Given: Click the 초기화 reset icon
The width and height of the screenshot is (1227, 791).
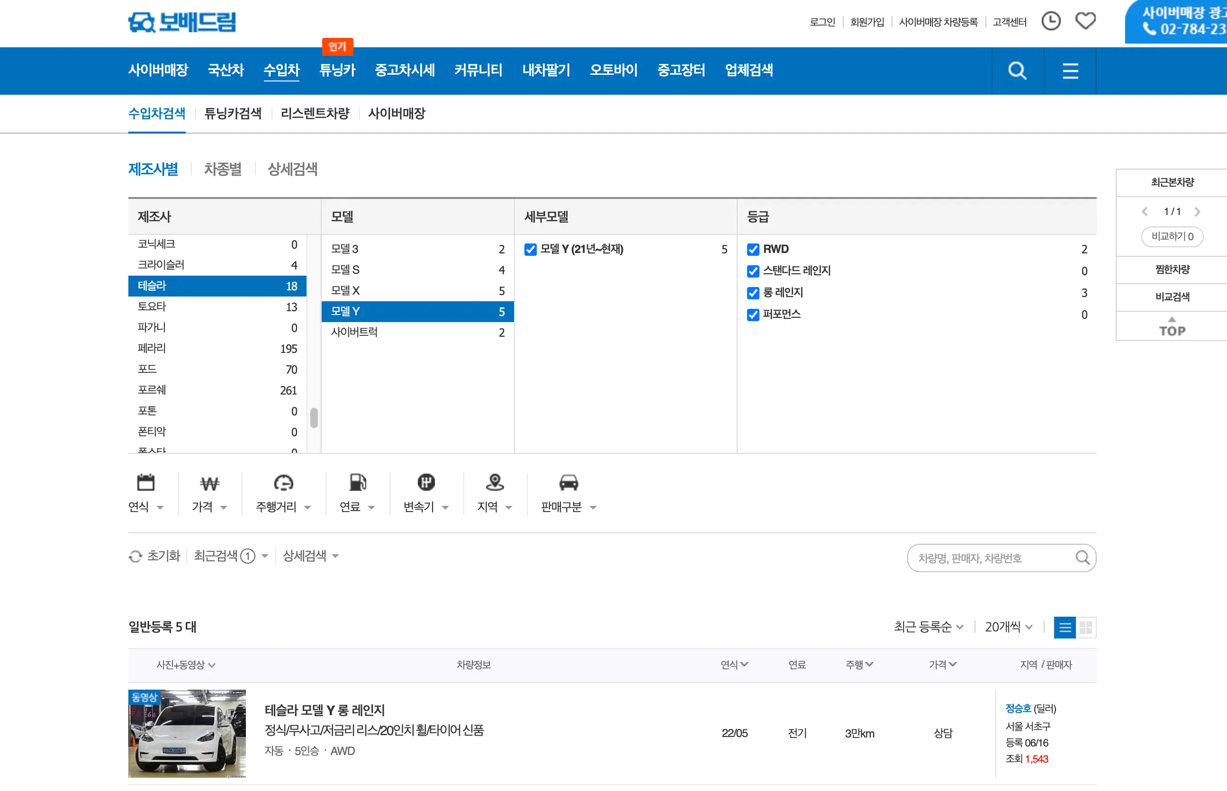Looking at the screenshot, I should point(135,556).
